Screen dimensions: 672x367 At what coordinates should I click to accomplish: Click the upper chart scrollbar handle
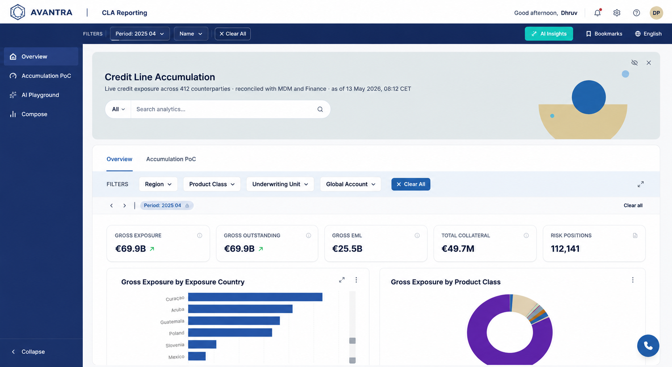(x=352, y=341)
